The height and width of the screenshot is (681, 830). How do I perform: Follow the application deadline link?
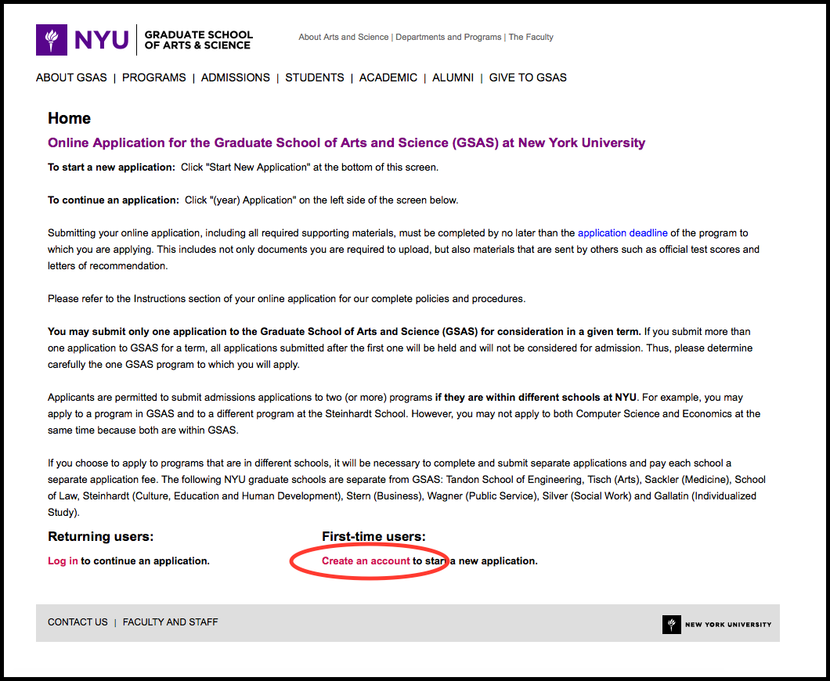pos(622,232)
